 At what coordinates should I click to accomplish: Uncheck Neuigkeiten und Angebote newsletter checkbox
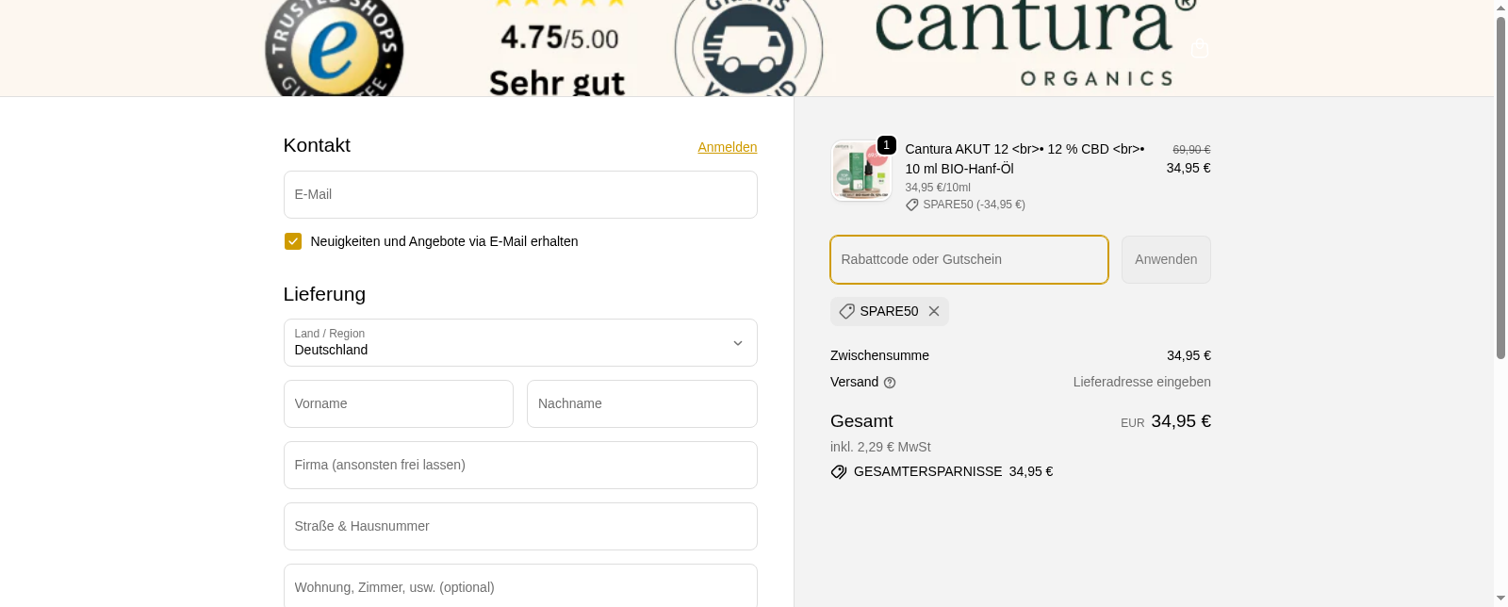point(293,241)
